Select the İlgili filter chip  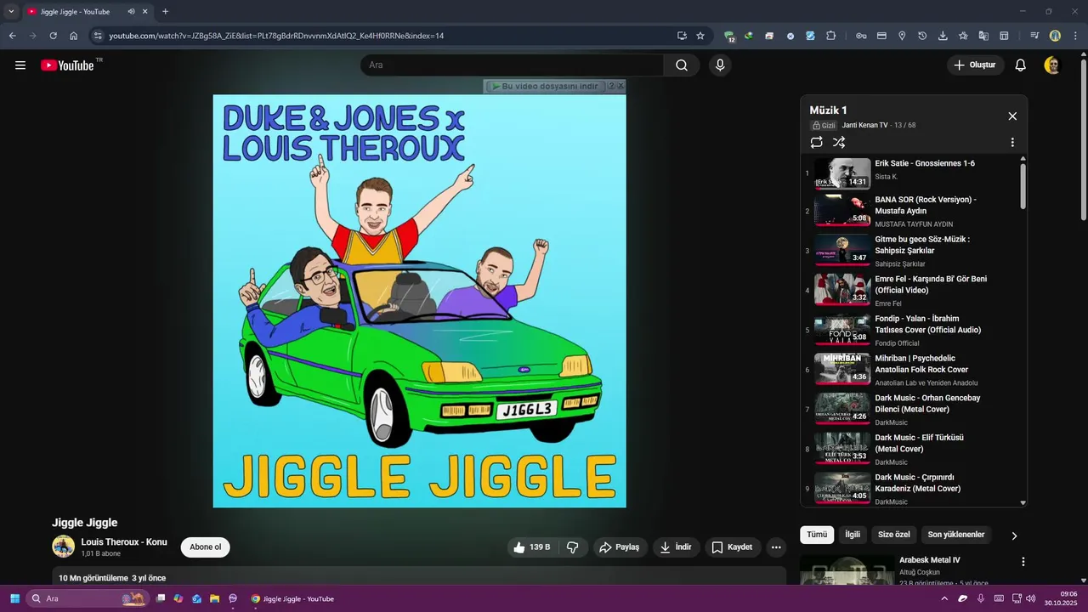pyautogui.click(x=853, y=535)
